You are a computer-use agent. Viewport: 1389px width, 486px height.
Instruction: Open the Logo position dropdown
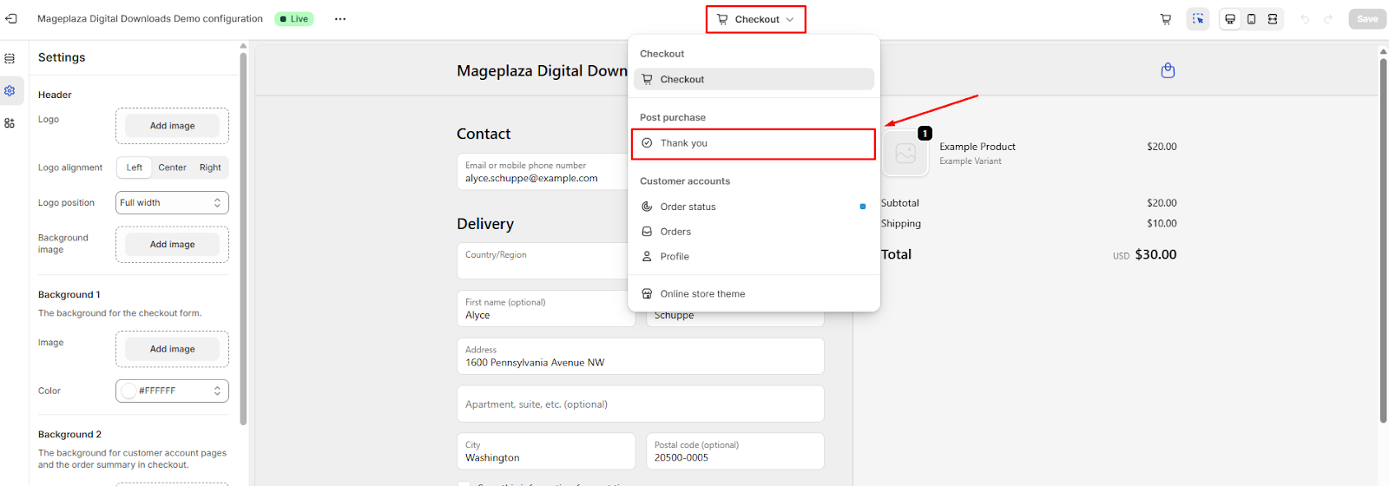(x=172, y=203)
